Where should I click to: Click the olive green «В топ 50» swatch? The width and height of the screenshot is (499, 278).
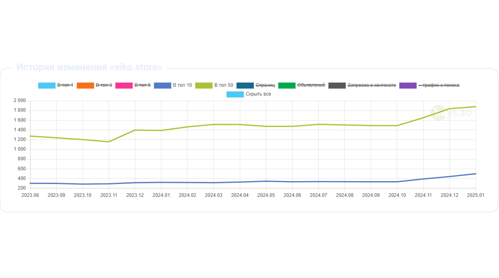(x=204, y=85)
